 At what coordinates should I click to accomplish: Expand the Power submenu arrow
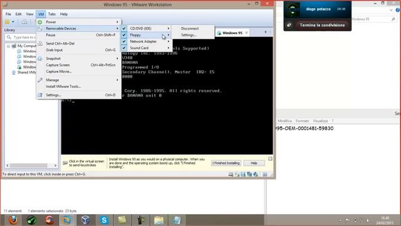[117, 22]
